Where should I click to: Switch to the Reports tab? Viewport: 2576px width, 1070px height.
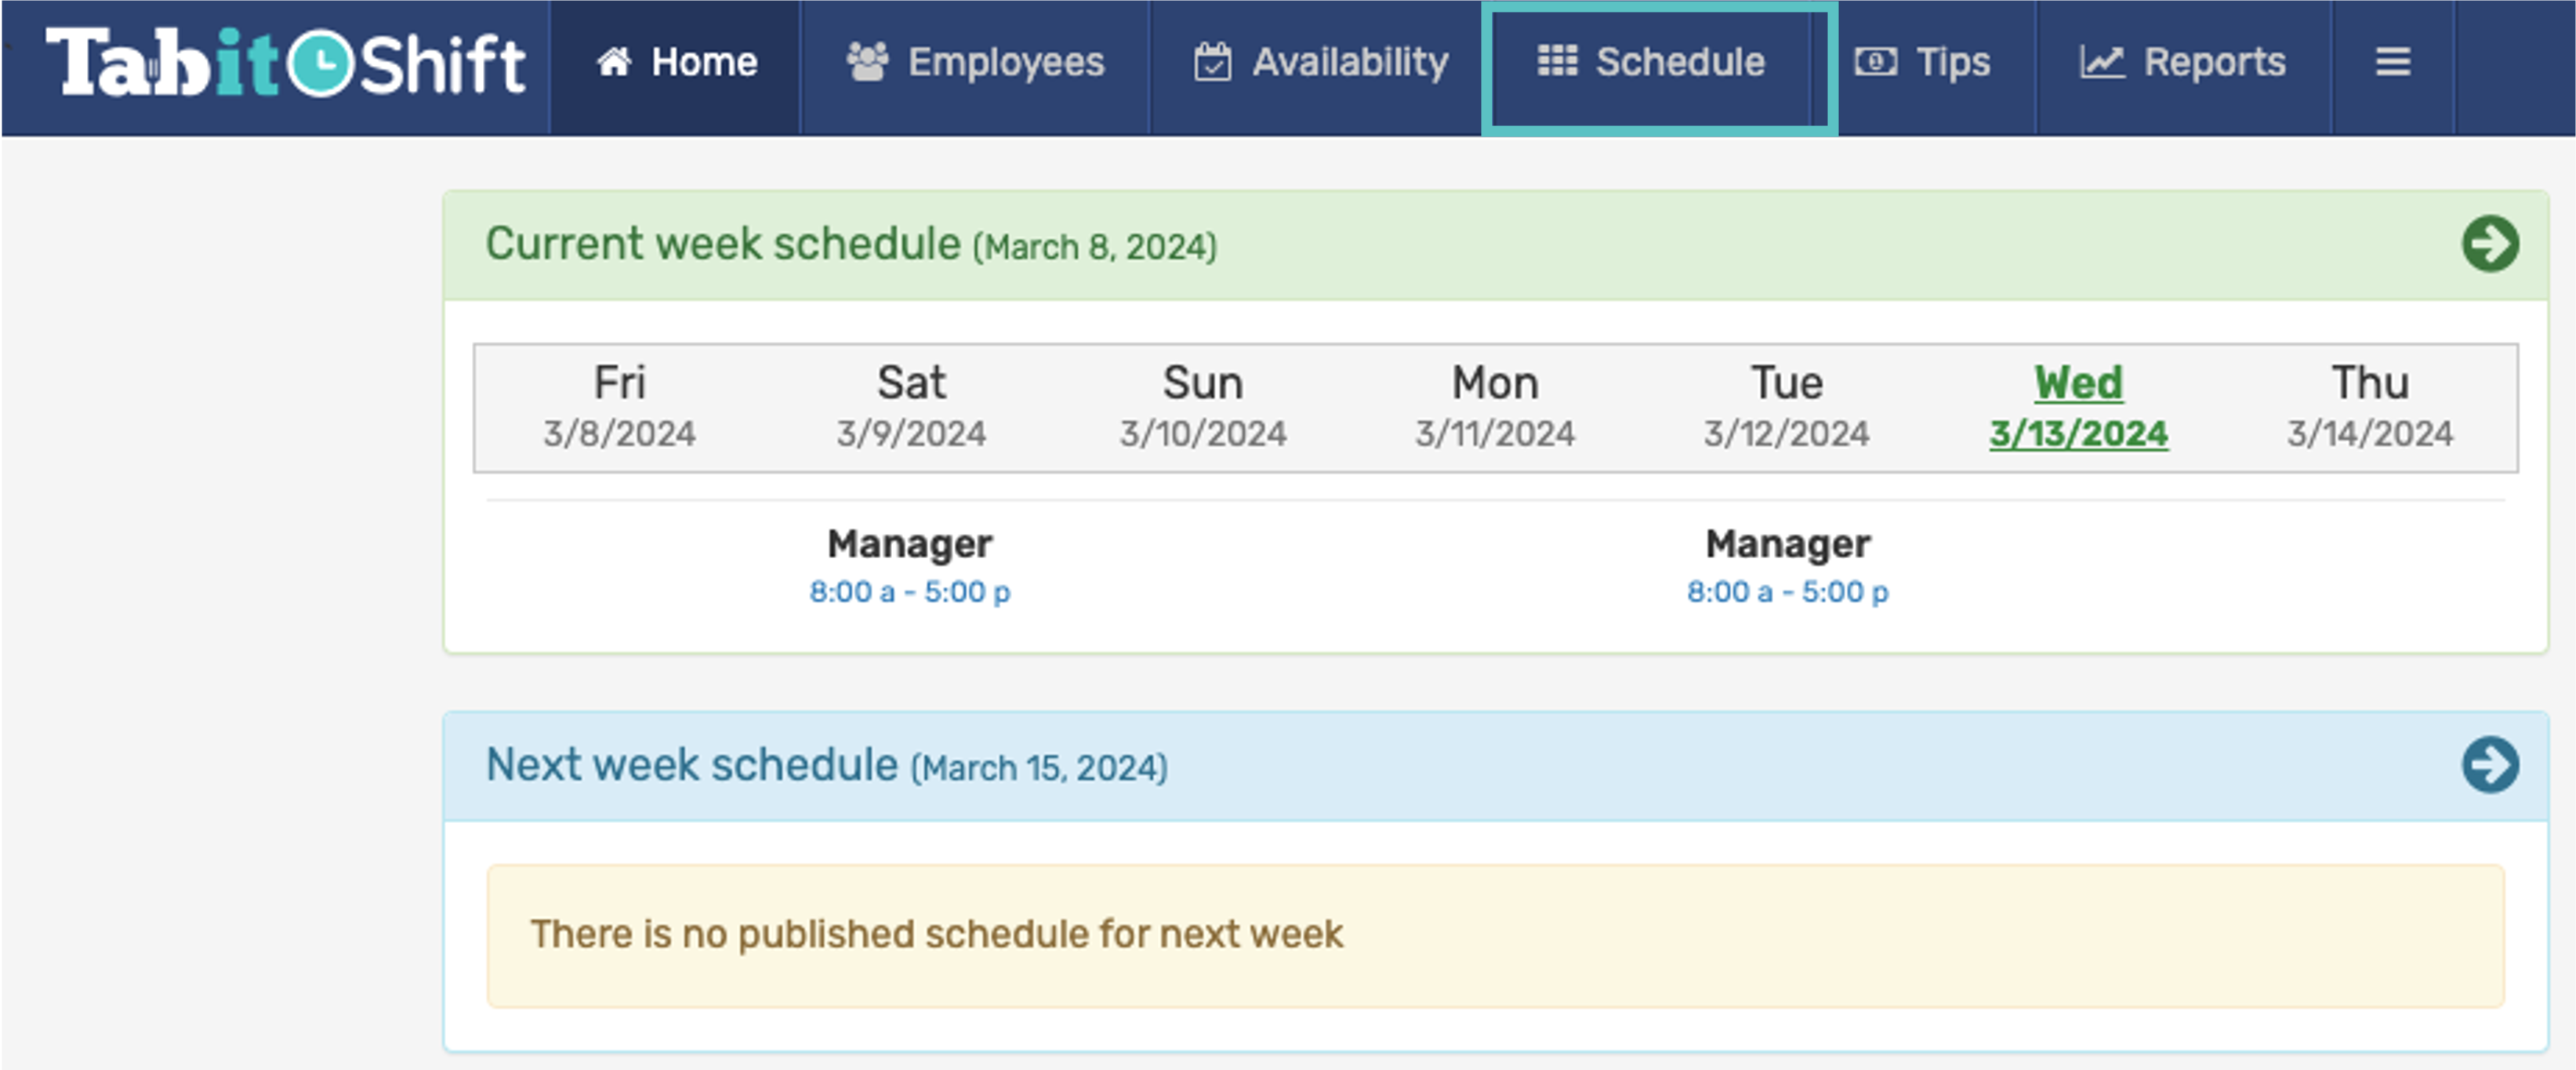tap(2214, 62)
